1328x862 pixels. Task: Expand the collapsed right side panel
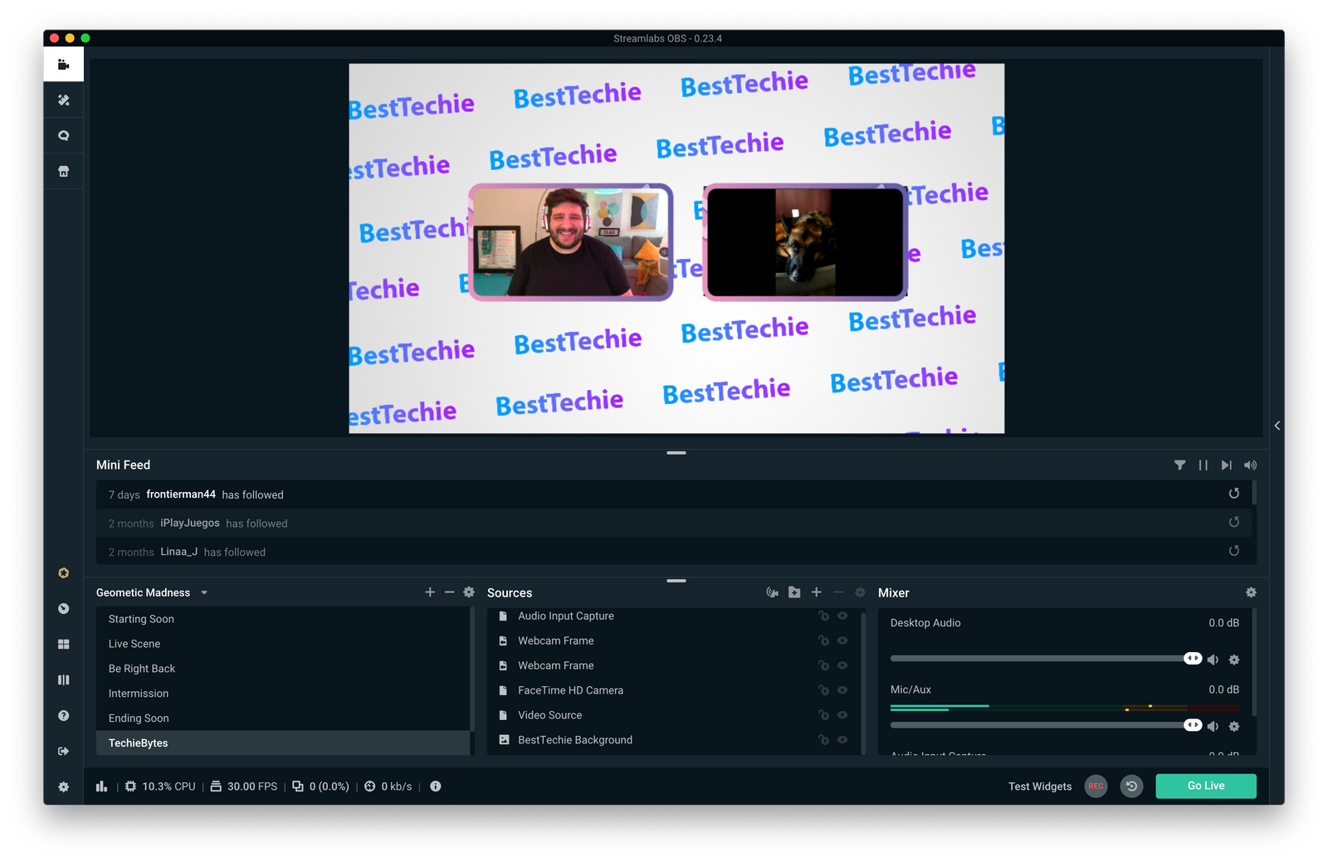point(1277,426)
